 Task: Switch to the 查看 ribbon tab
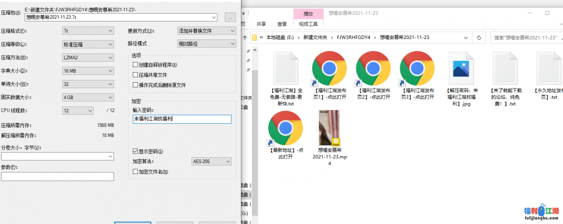tap(282, 24)
